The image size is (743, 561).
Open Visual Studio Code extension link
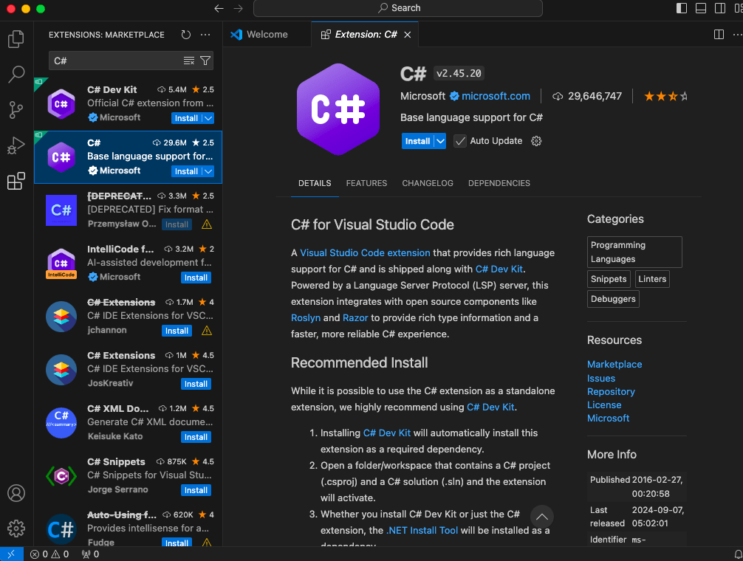365,252
